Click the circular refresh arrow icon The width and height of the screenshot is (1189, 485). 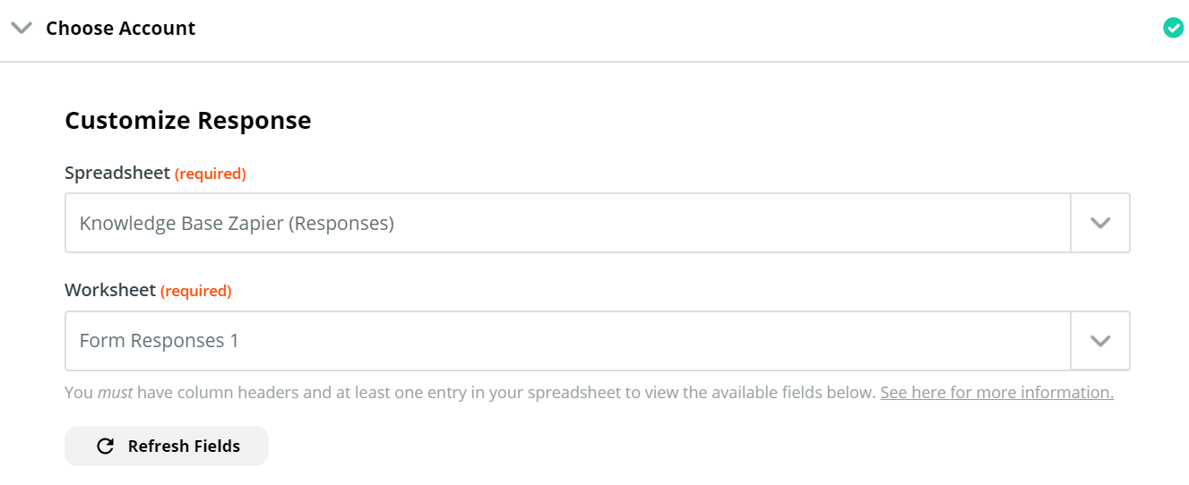105,446
